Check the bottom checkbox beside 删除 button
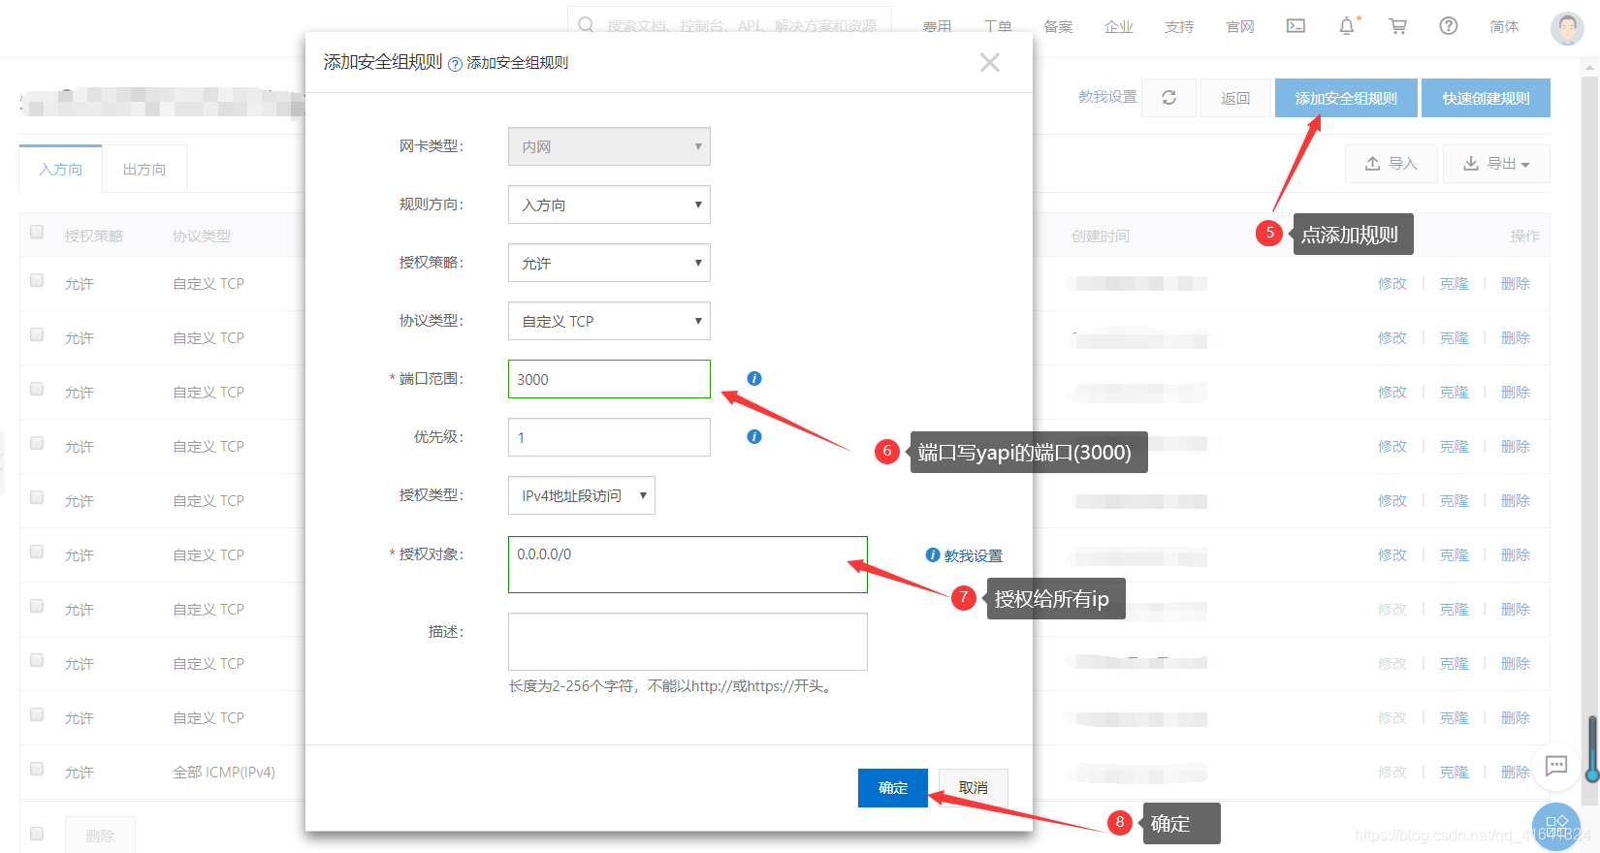The height and width of the screenshot is (853, 1600). [37, 834]
